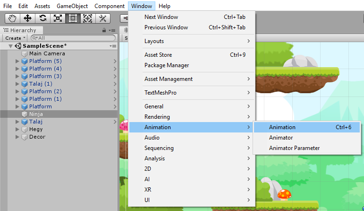Open prefab arrow for Platform (3)

coord(115,76)
